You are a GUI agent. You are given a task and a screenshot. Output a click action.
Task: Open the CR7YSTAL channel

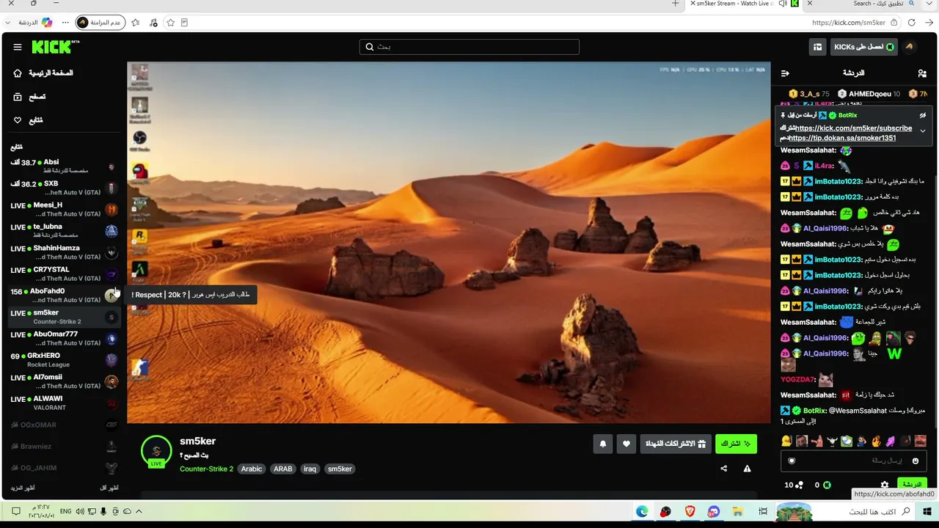pyautogui.click(x=64, y=274)
